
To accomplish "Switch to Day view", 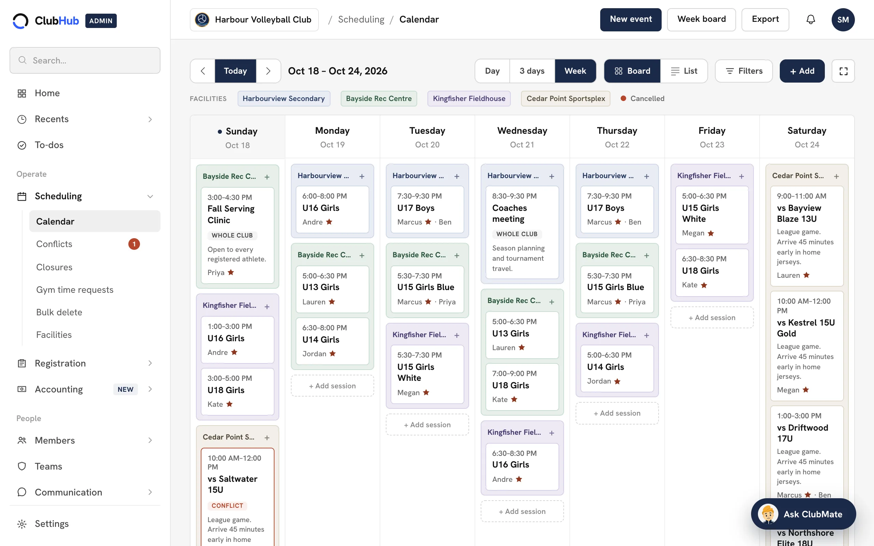I will (x=492, y=71).
